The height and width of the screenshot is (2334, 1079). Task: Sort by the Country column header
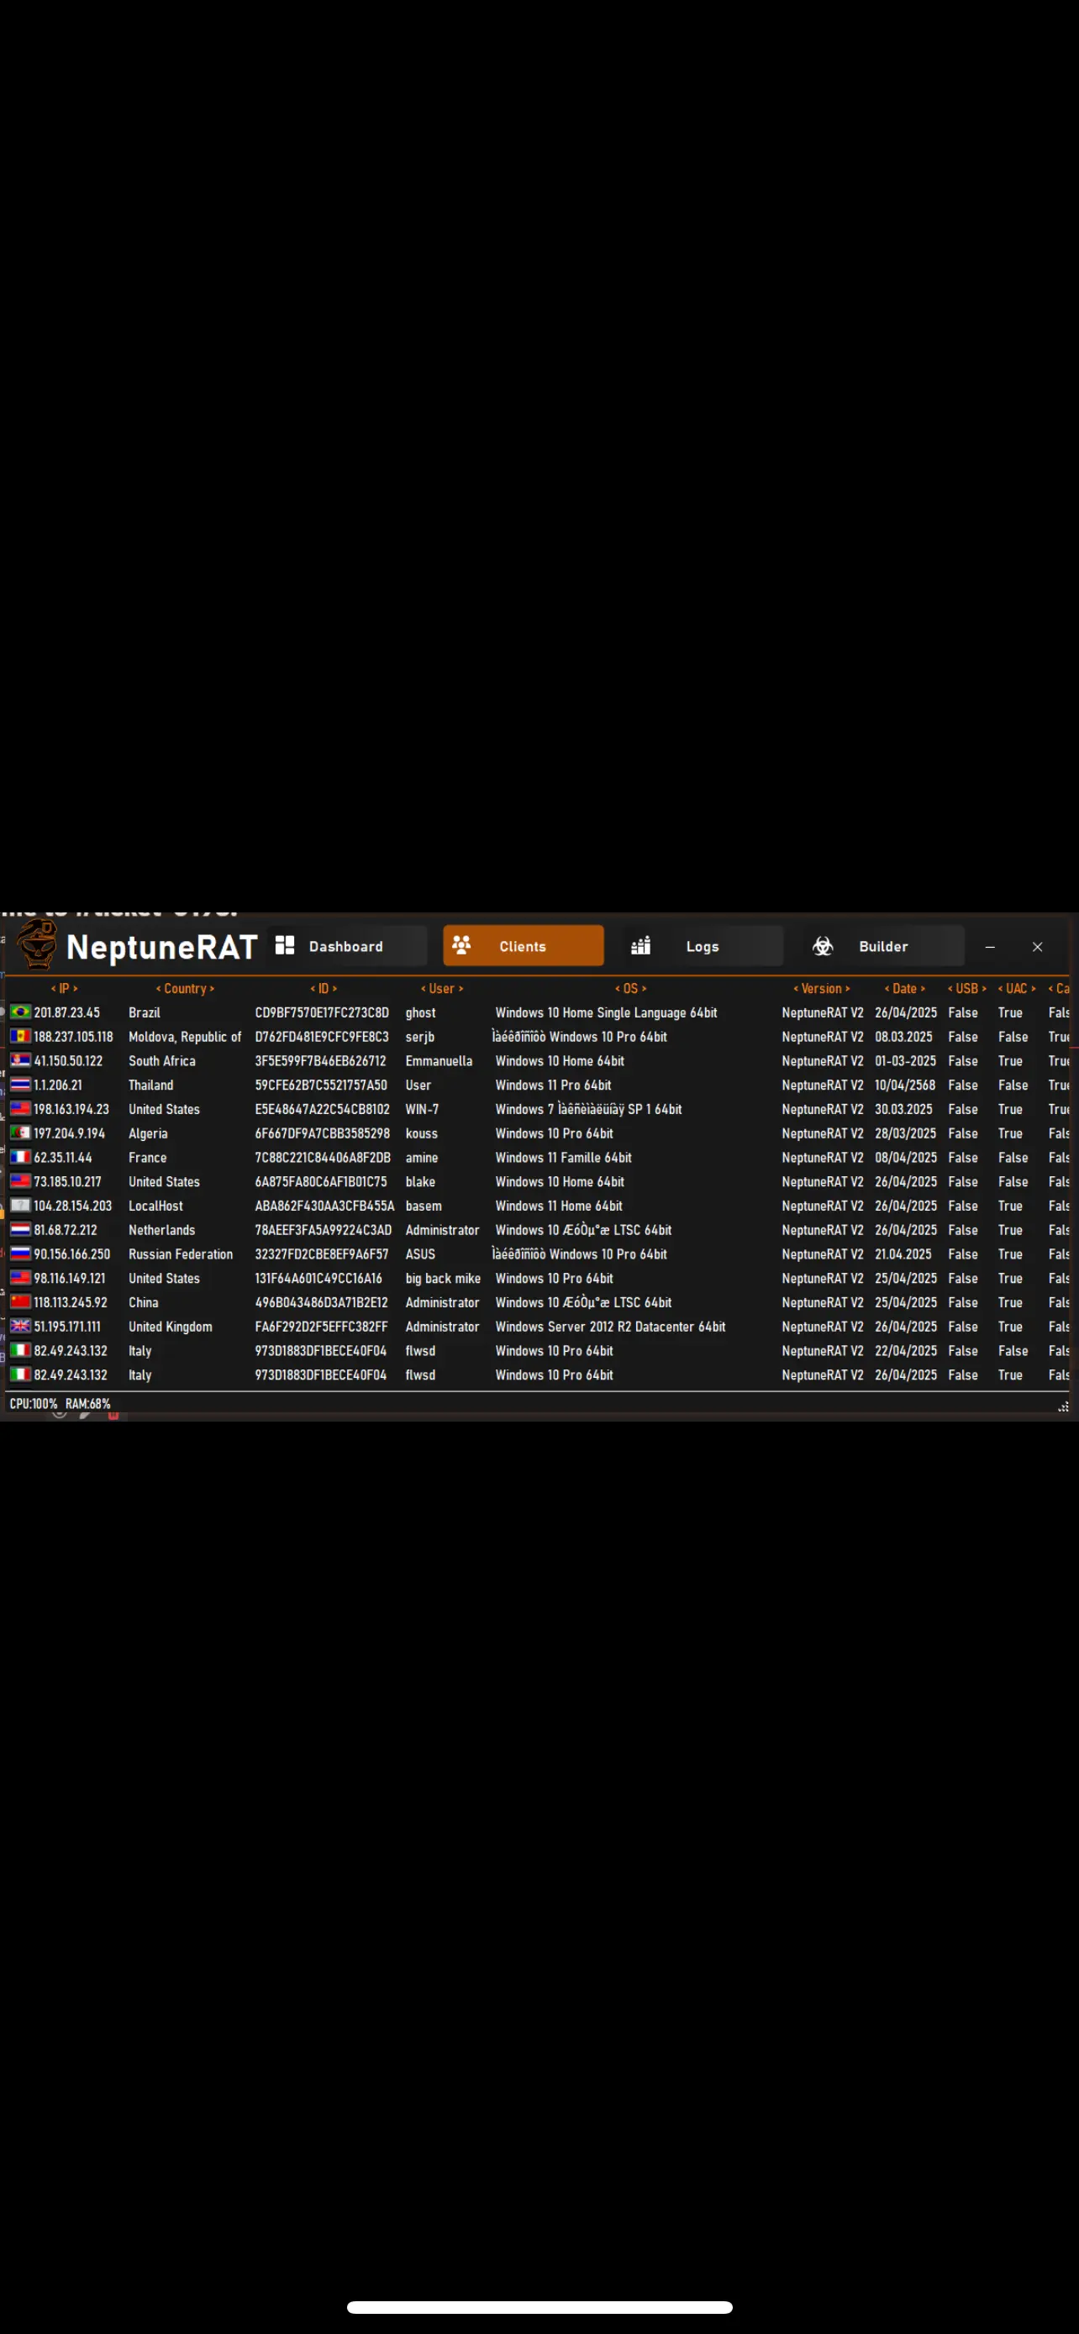click(185, 989)
